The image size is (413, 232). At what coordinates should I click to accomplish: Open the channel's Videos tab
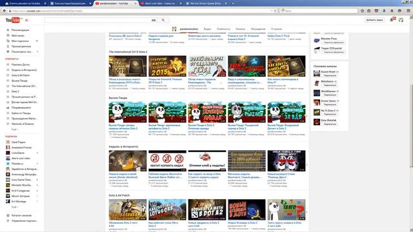pyautogui.click(x=207, y=29)
